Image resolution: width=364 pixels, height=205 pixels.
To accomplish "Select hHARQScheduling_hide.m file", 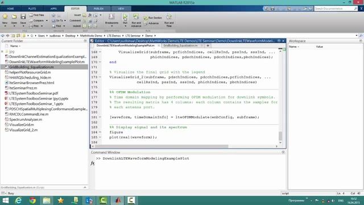I will 30,77.
